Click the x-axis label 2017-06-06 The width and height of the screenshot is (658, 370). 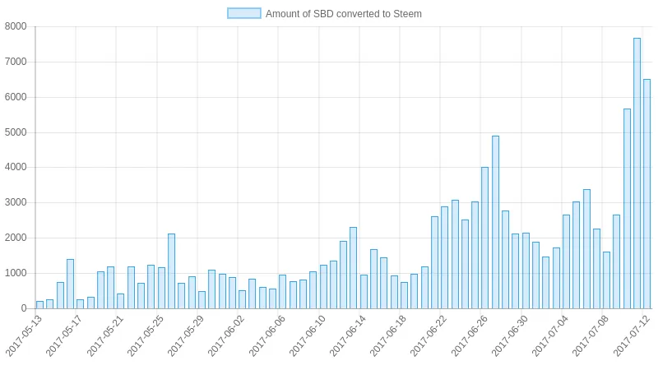[266, 336]
